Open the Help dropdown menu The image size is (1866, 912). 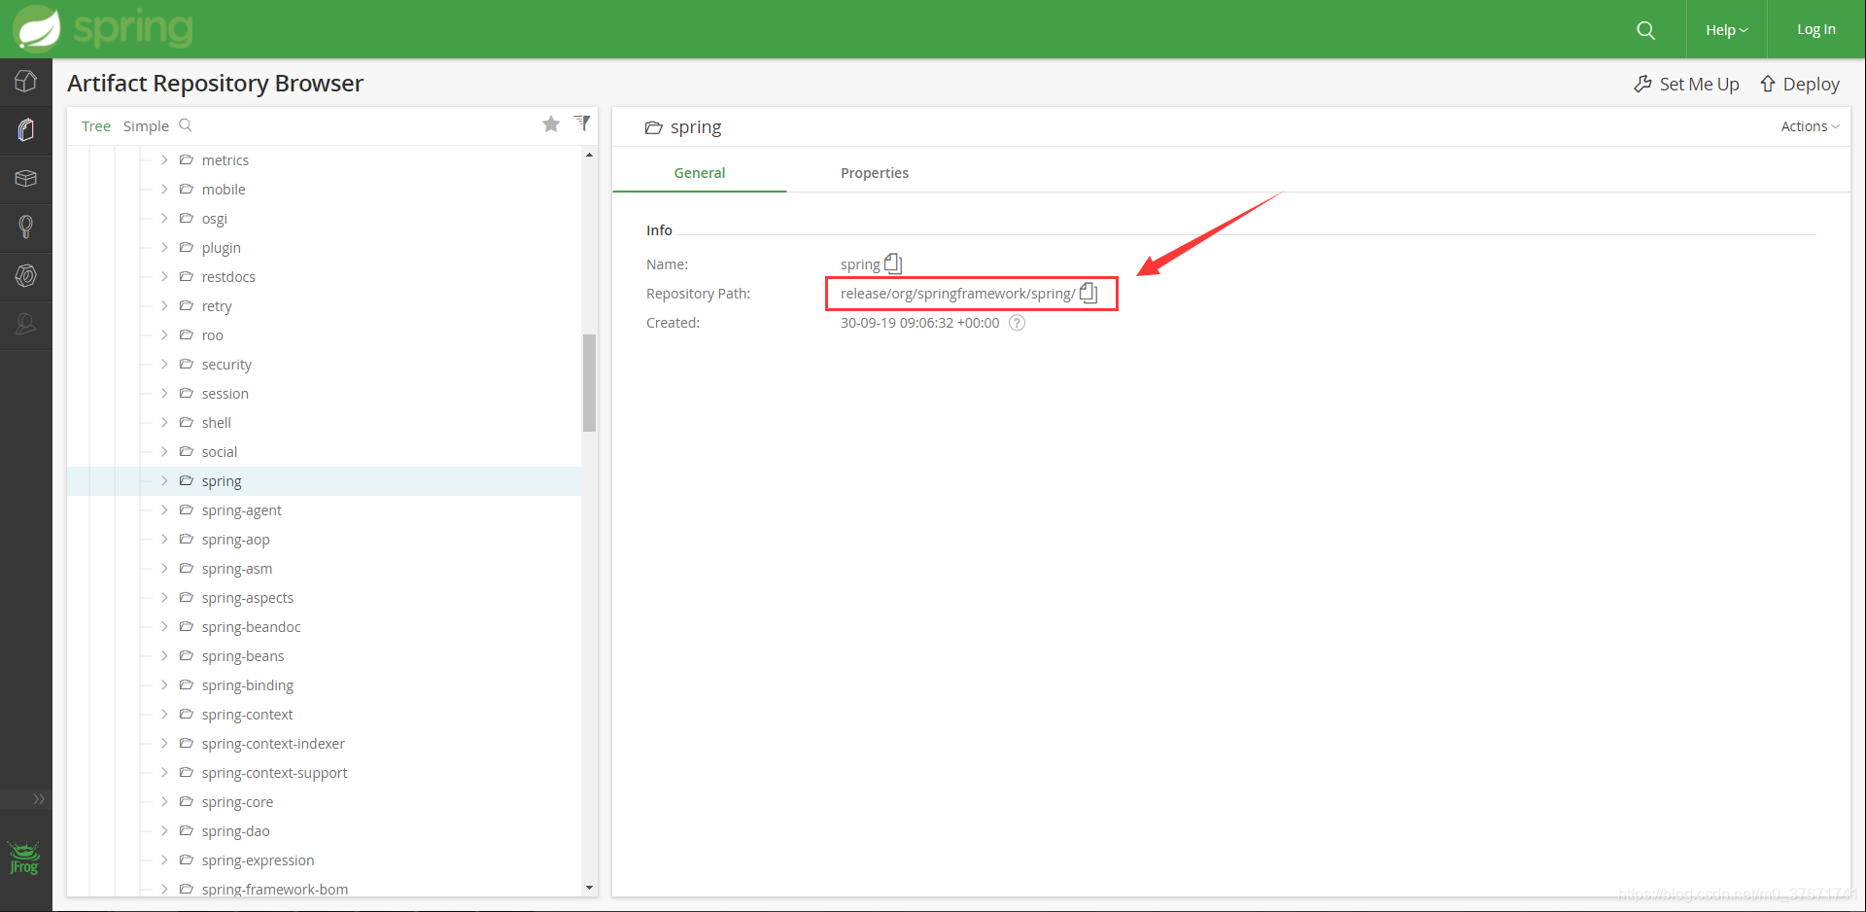pyautogui.click(x=1726, y=30)
